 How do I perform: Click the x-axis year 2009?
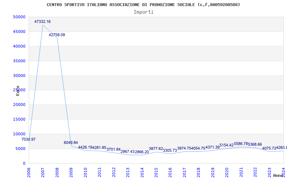click(71, 173)
